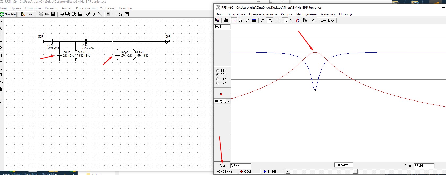Open the calculator tool icon
This screenshot has height=175, width=446.
(x=108, y=14)
